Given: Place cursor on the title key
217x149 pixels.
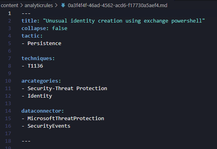Looking at the screenshot, I should click(29, 21).
